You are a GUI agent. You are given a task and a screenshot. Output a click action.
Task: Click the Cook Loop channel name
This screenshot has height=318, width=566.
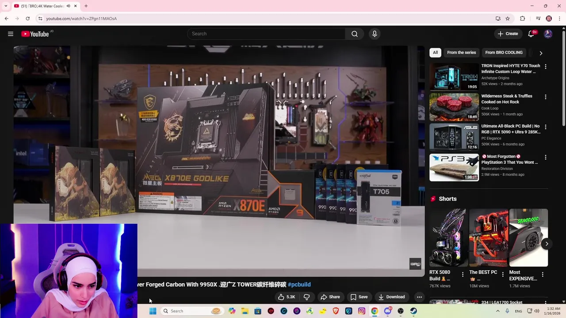point(490,108)
